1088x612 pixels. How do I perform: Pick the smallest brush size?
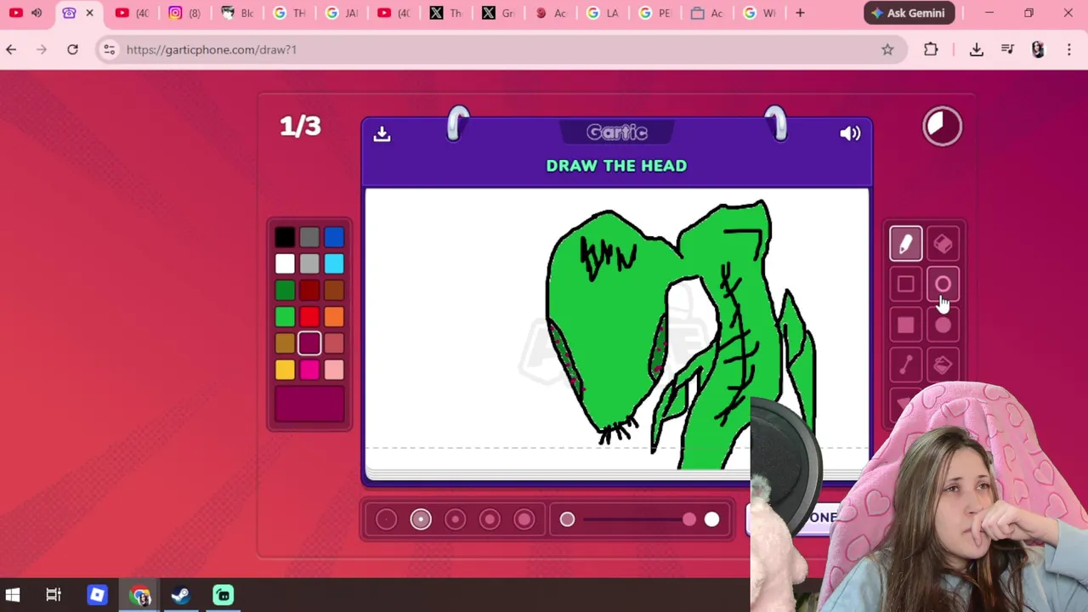point(386,519)
